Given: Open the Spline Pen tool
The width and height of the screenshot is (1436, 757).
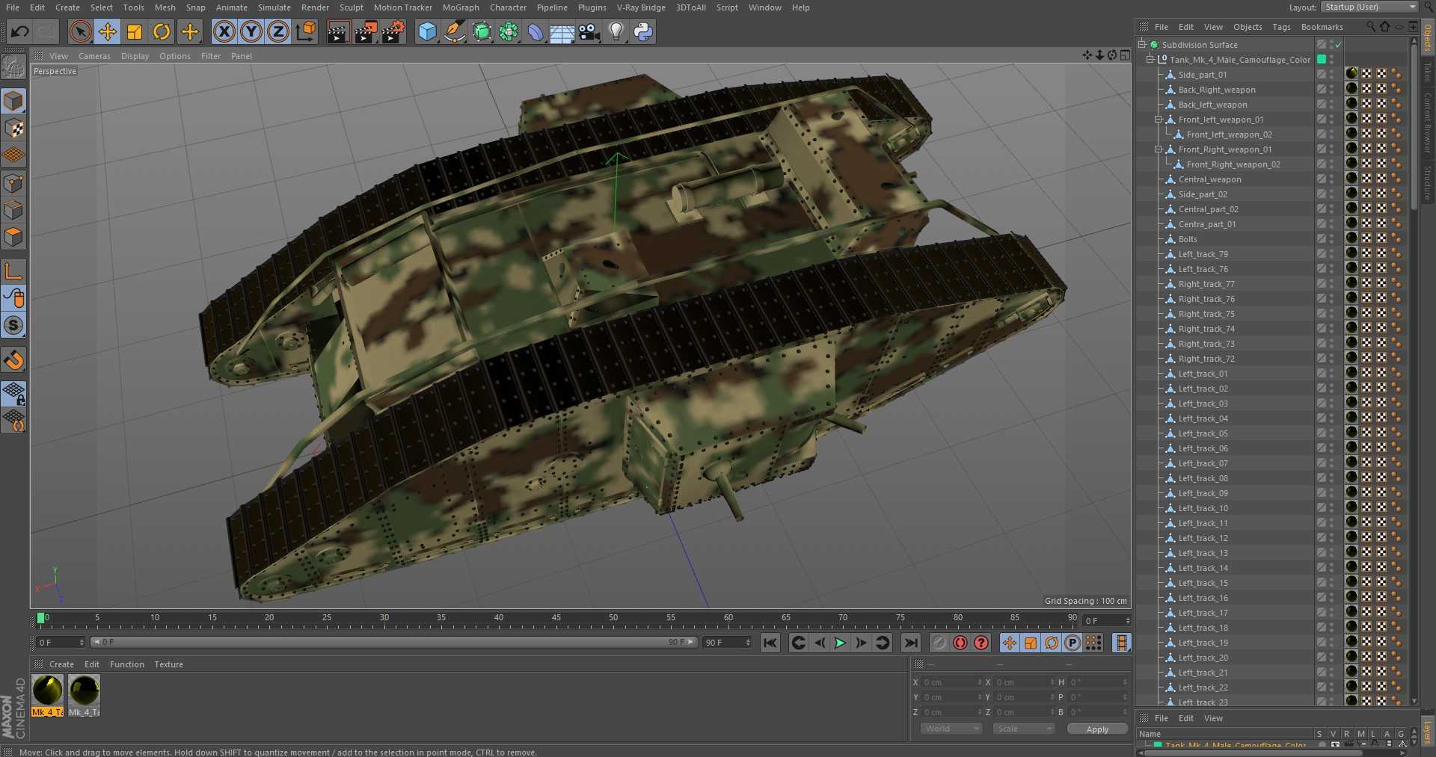Looking at the screenshot, I should pos(454,31).
